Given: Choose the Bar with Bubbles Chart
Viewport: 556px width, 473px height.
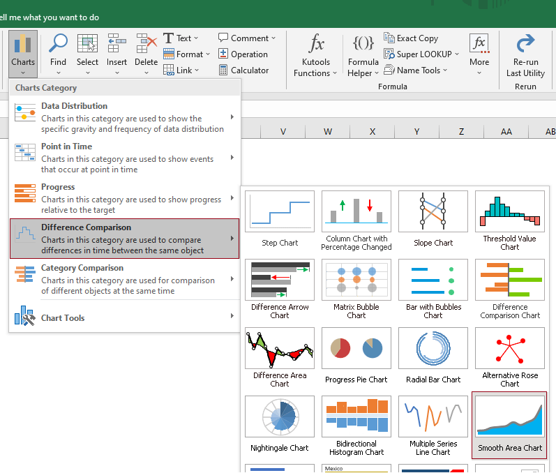Looking at the screenshot, I should point(433,289).
